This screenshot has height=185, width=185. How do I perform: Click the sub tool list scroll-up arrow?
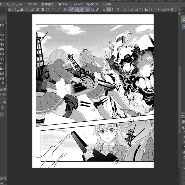point(6,23)
